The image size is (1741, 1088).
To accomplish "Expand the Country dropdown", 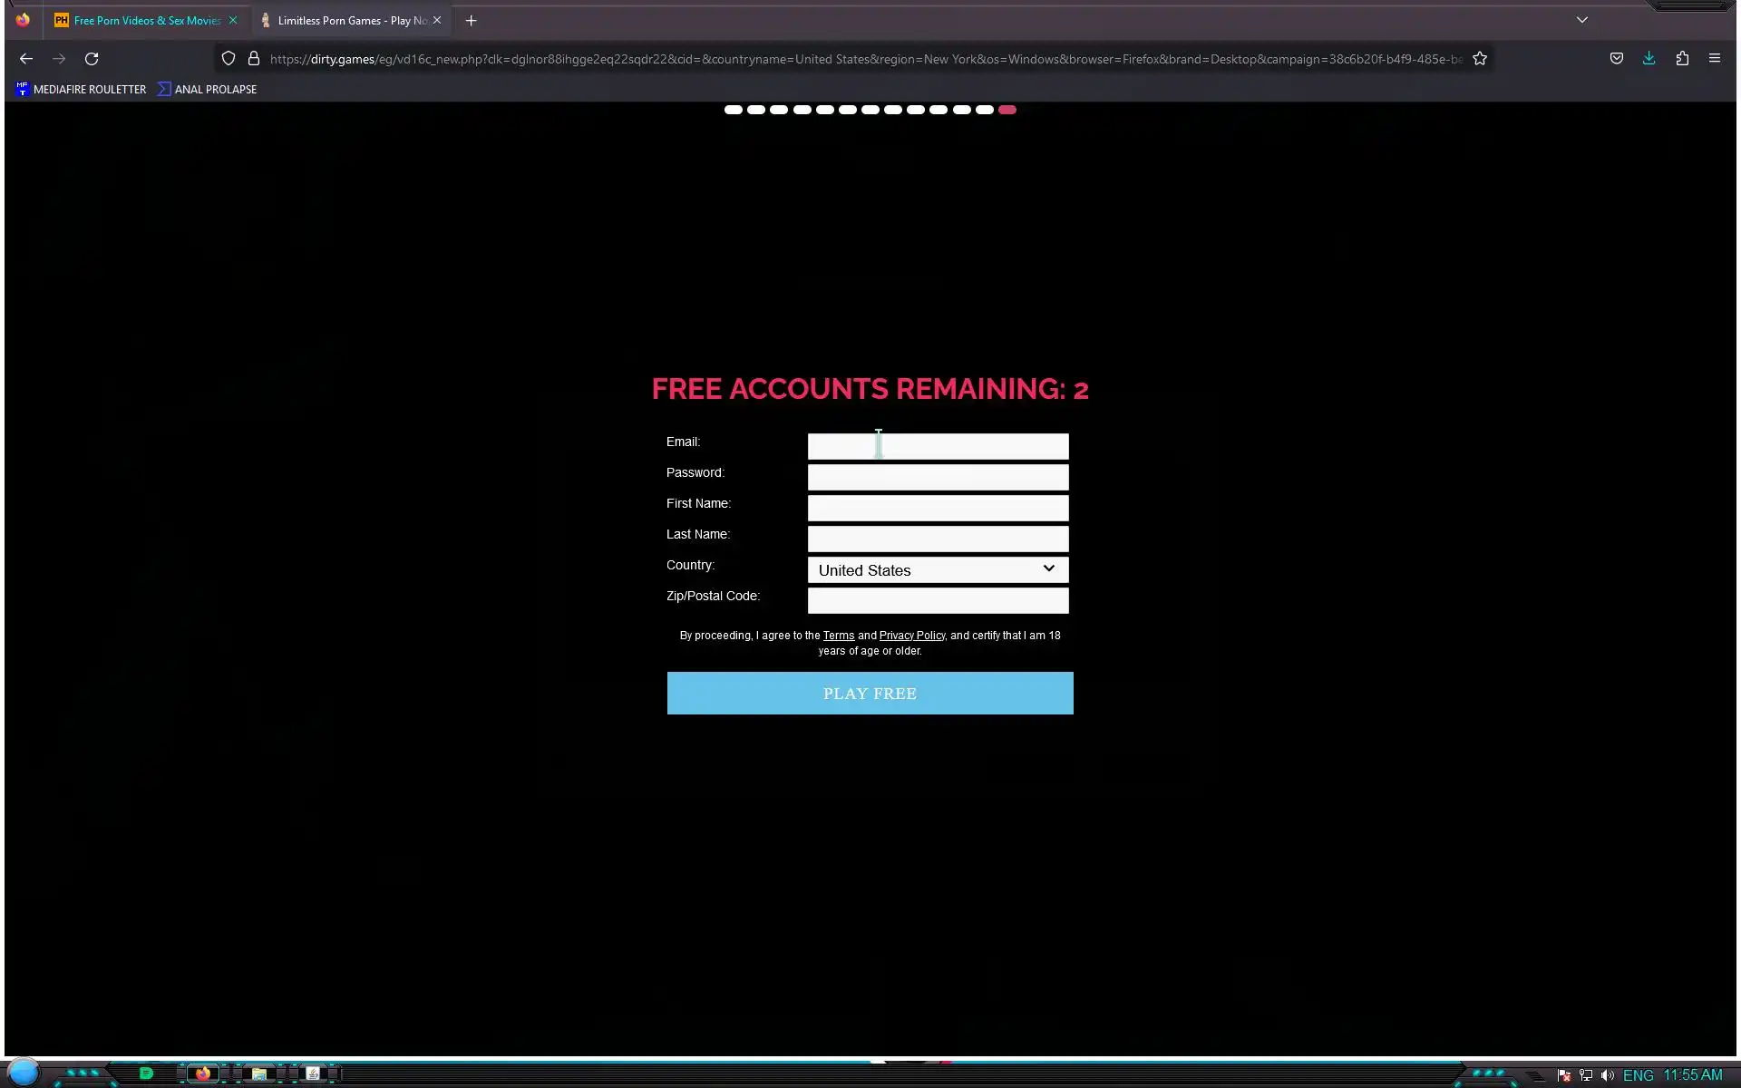I will click(938, 569).
